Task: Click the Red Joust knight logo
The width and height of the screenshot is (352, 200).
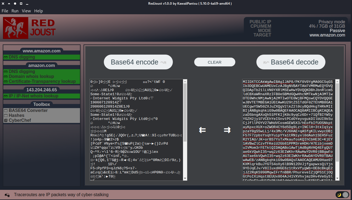Action: (29, 29)
